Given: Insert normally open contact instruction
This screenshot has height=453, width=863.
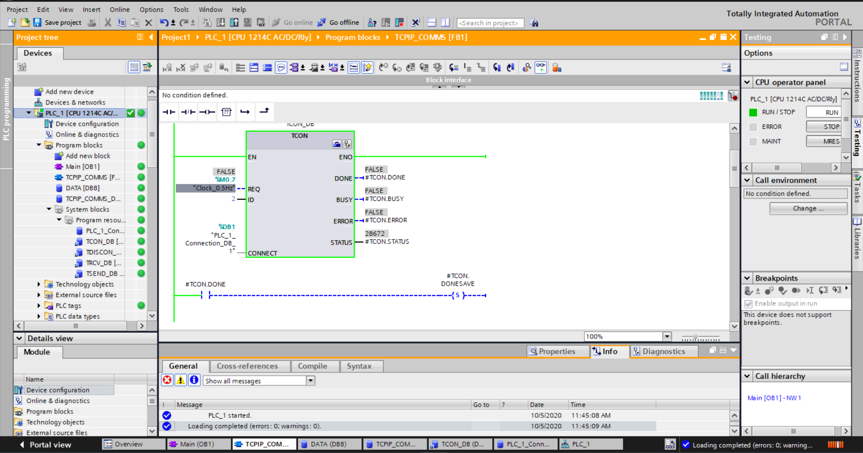Looking at the screenshot, I should 169,112.
